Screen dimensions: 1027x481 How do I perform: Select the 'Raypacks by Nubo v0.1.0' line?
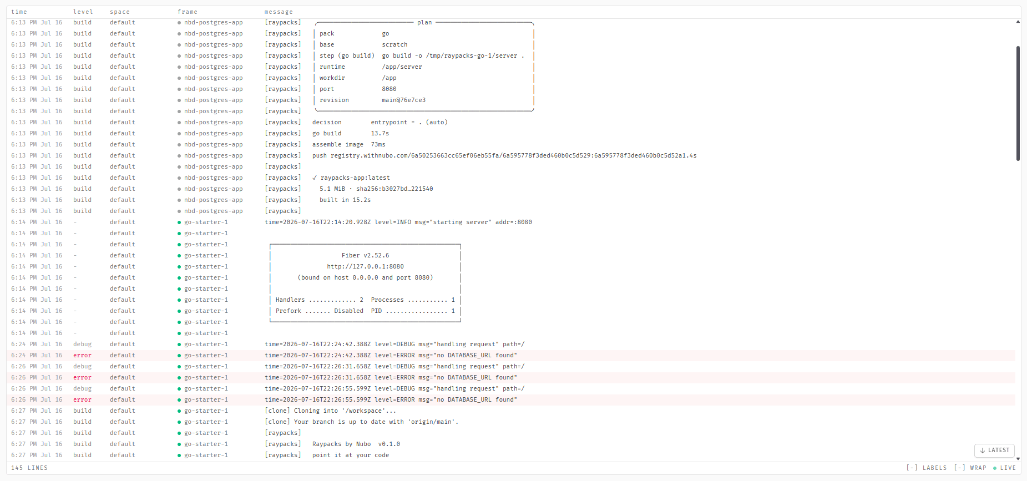[511, 444]
